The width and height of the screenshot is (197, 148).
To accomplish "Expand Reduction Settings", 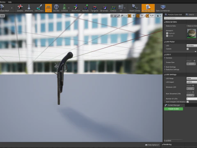I will pyautogui.click(x=165, y=69).
